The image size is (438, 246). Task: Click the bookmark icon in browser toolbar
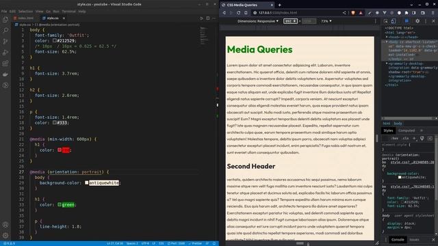coord(246,13)
